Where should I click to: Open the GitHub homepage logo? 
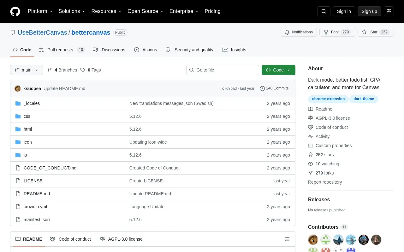pyautogui.click(x=15, y=11)
